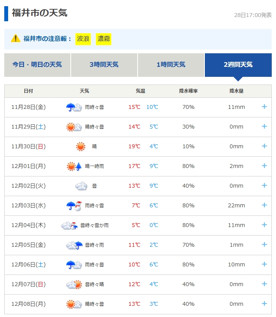276x317 pixels.
Task: Expand the 12月03日(水) forecast row
Action: coord(264,205)
